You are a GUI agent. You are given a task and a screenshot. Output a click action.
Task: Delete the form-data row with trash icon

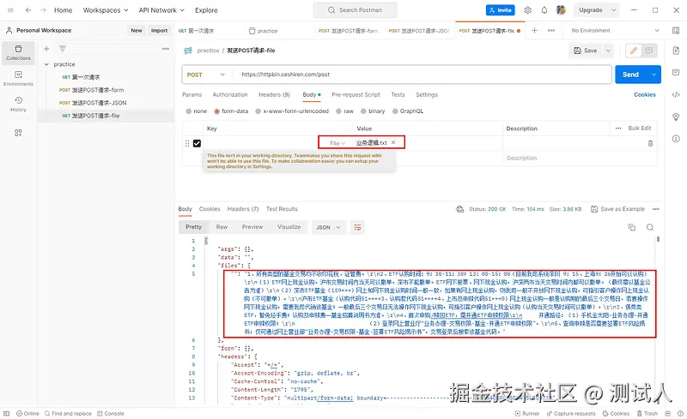coord(650,143)
